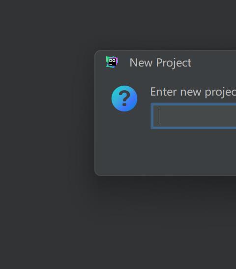Click the blue question mark icon
Screen dimensions: 236x269
click(x=124, y=99)
